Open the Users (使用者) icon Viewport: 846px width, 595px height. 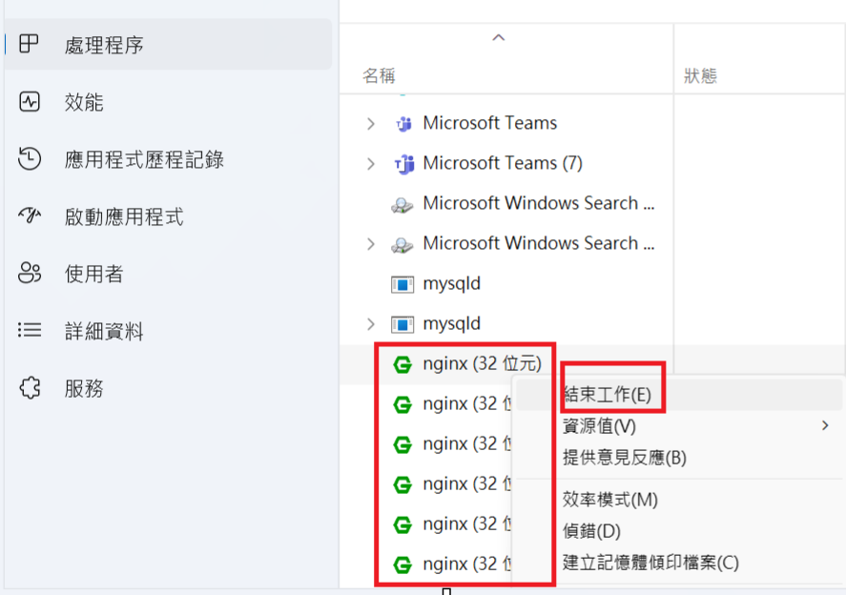[x=30, y=274]
